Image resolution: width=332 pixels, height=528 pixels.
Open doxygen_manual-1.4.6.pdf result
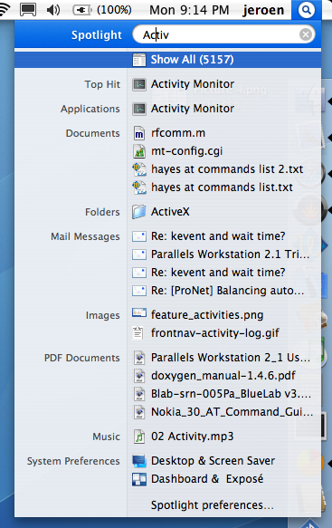coord(223,376)
